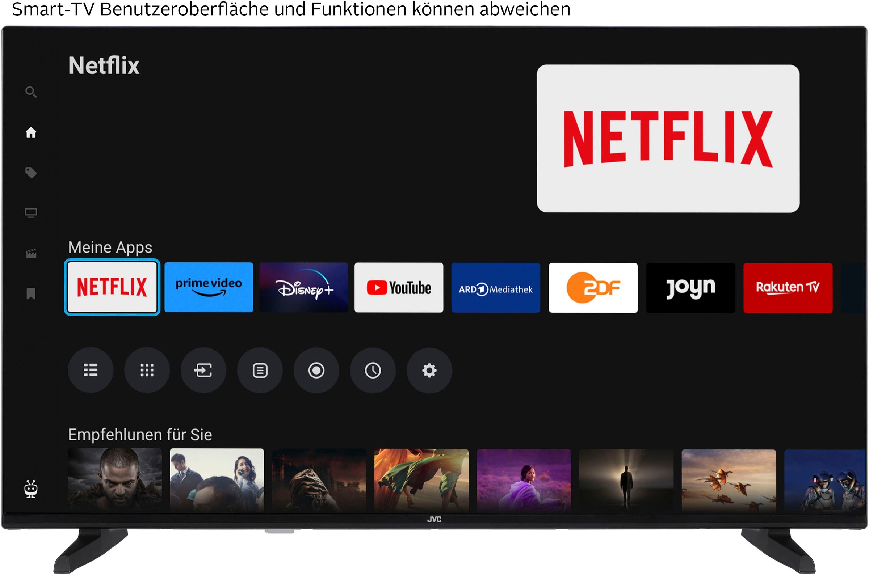This screenshot has height=575, width=869.
Task: Open the Disney+ app tile
Action: [304, 287]
